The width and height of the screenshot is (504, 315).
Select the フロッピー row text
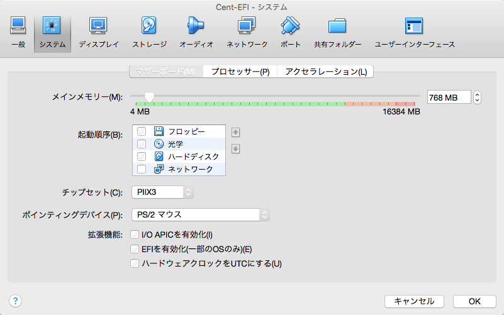pos(186,131)
